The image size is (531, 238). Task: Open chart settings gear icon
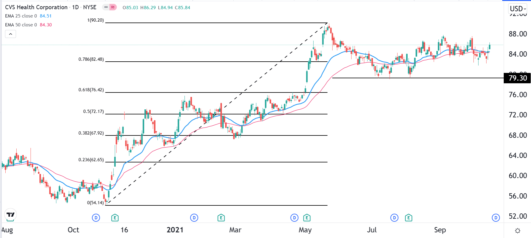tap(518, 231)
